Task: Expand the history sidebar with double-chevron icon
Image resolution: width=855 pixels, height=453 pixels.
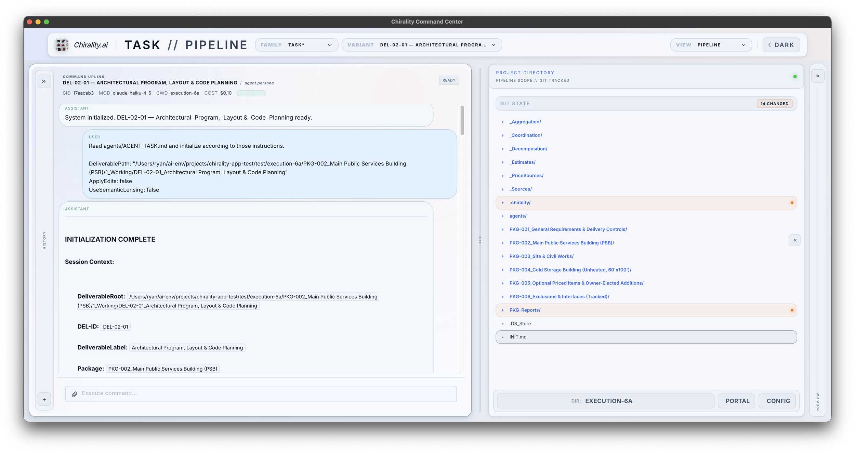Action: 44,81
